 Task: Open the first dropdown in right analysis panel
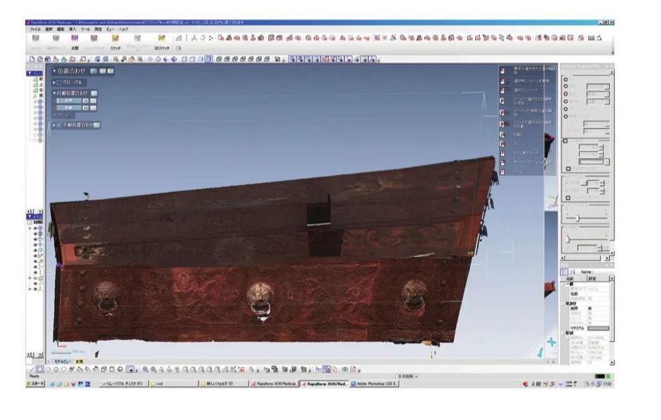click(x=598, y=87)
